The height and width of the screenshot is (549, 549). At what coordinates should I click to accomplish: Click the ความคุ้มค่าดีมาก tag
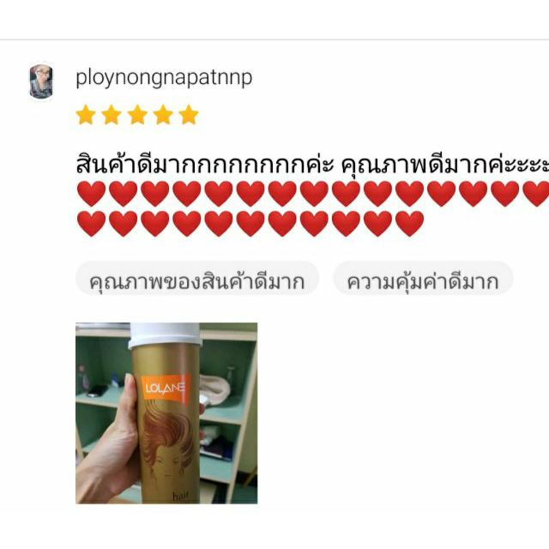point(423,281)
